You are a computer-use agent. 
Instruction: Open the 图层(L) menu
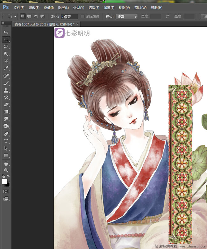pyautogui.click(x=63, y=8)
